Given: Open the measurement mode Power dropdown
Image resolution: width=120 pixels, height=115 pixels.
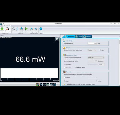Looking at the screenshot, I should (x=96, y=57).
